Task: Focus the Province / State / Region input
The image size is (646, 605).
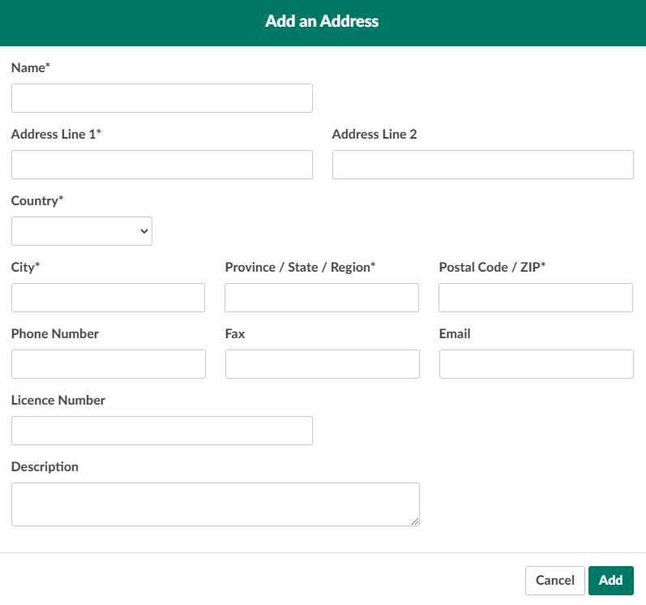Action: 321,298
